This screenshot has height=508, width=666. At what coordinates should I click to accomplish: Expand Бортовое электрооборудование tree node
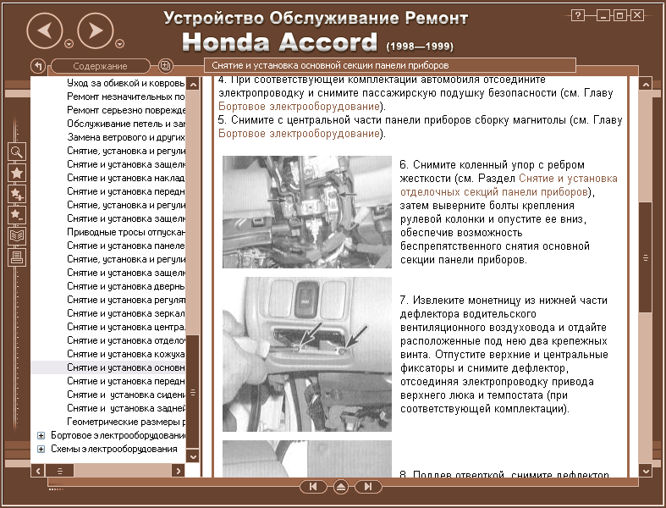tap(40, 435)
